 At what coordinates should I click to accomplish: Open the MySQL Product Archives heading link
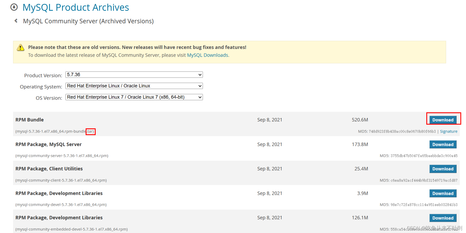point(76,7)
